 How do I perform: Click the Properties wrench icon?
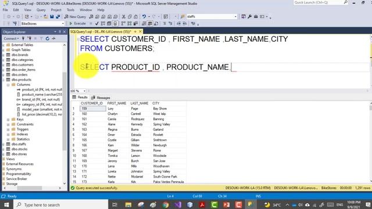[249, 17]
